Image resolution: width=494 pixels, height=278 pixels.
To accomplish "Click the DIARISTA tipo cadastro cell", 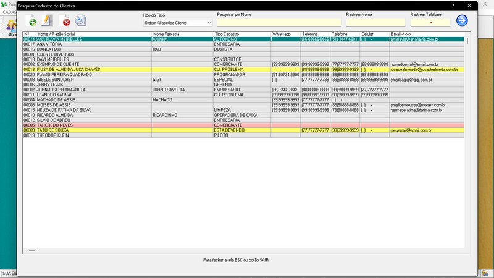I will tap(242, 49).
